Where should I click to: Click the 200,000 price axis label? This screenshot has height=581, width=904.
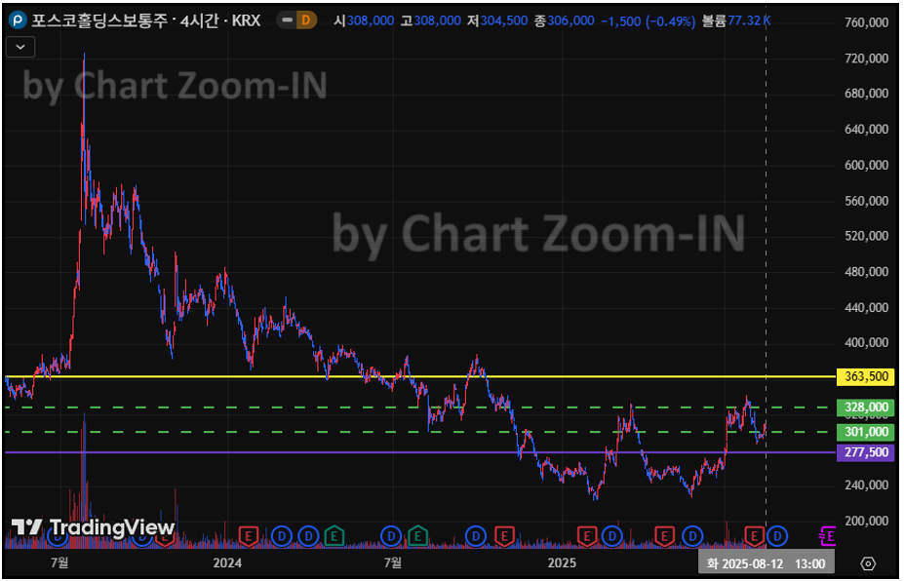tap(866, 521)
